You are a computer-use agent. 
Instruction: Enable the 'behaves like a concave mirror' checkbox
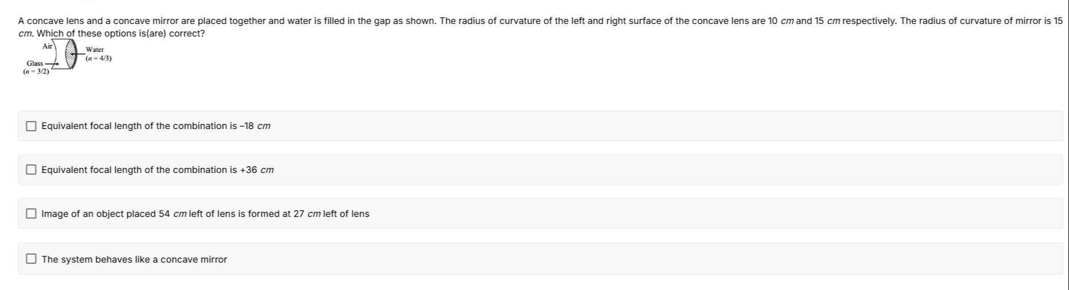click(x=31, y=259)
